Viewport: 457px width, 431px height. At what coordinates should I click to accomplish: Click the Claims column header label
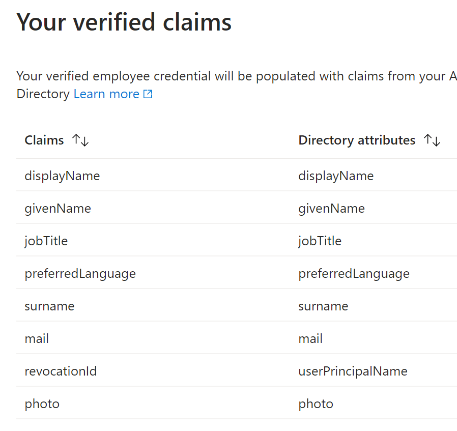44,140
